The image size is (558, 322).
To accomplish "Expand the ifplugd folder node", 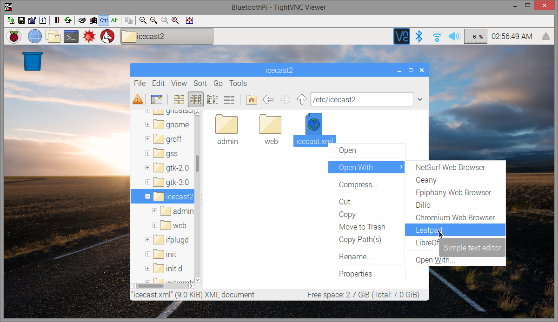I will (x=148, y=240).
